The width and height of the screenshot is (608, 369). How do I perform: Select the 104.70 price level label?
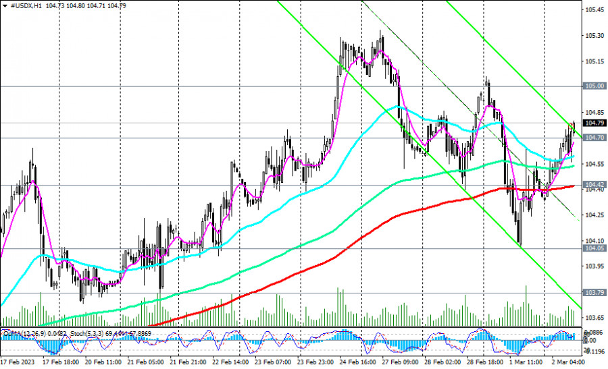(x=593, y=138)
